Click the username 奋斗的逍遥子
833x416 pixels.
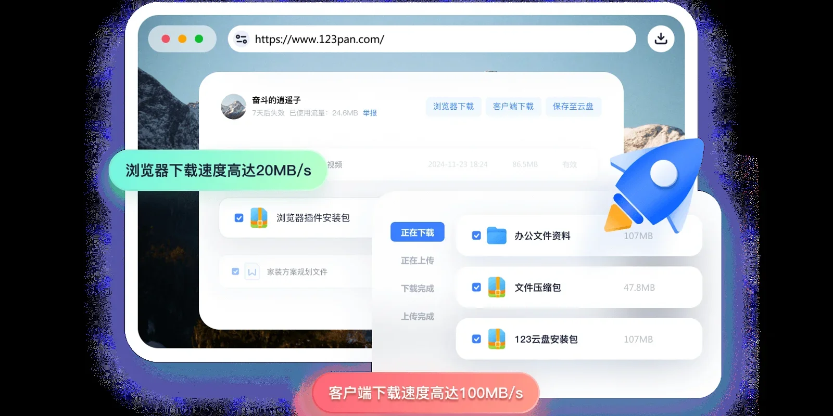tap(276, 100)
